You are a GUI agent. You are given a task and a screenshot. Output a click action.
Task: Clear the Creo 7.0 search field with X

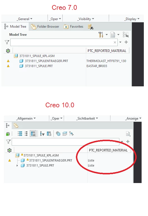115,42
